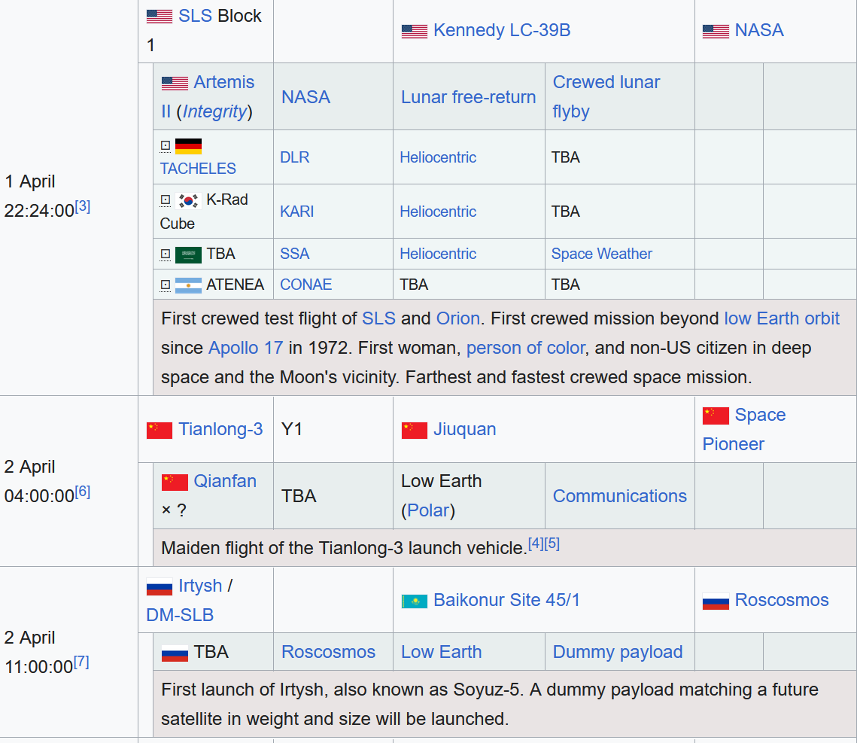This screenshot has width=857, height=743.
Task: Click SLS link in the Artemis remarks text
Action: 378,318
